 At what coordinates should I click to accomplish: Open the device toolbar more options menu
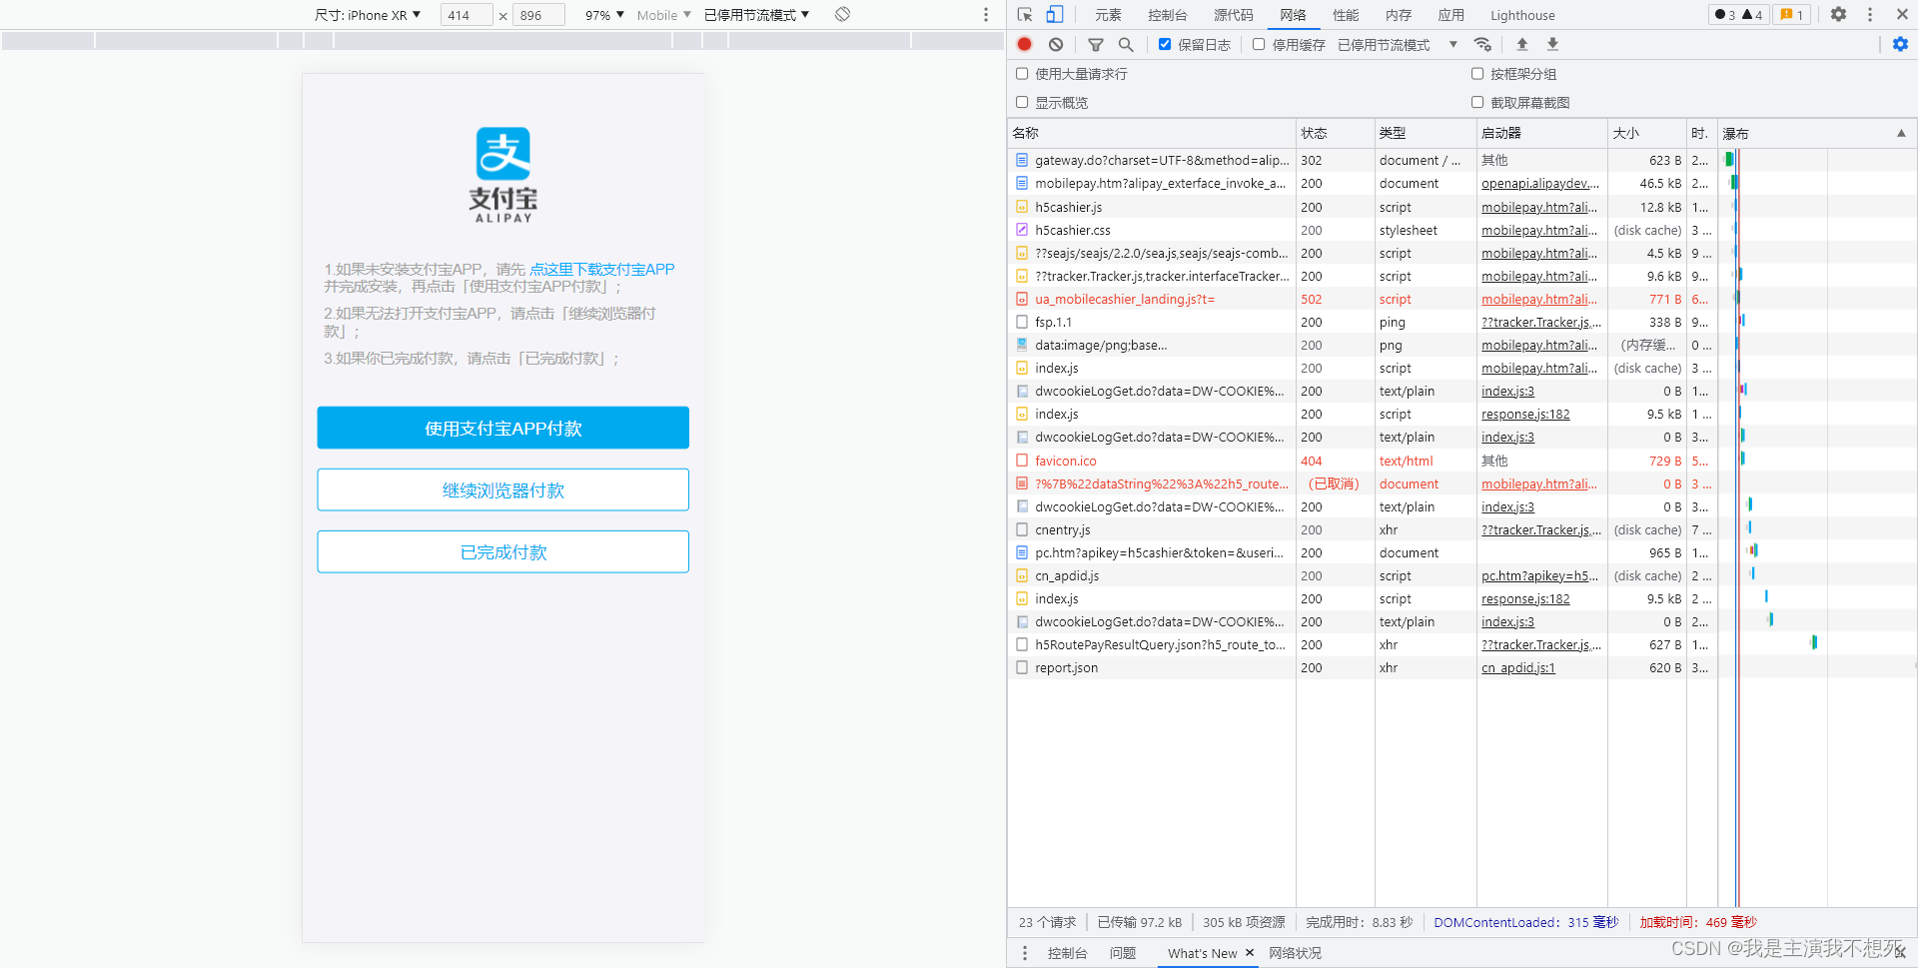pos(986,14)
